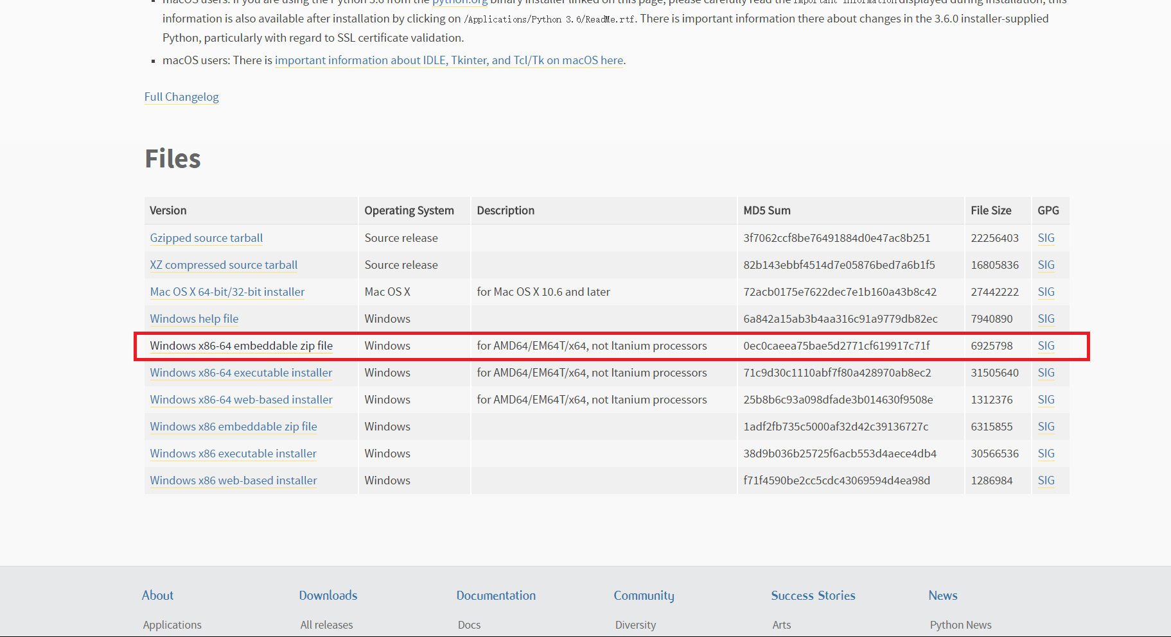Select MD5 sum 82b143ebbf4514d7e05876bed7a6b1f5

tap(839, 265)
